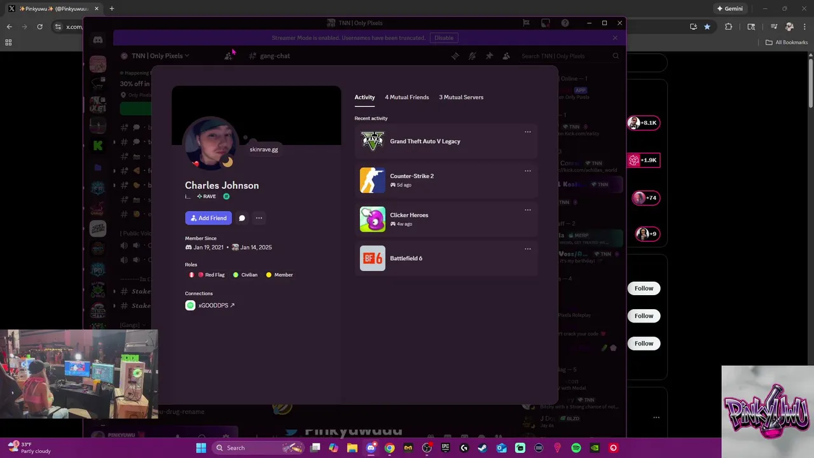This screenshot has width=814, height=458.
Task: Click the Counter-Strike 2 game icon
Action: coord(373,180)
